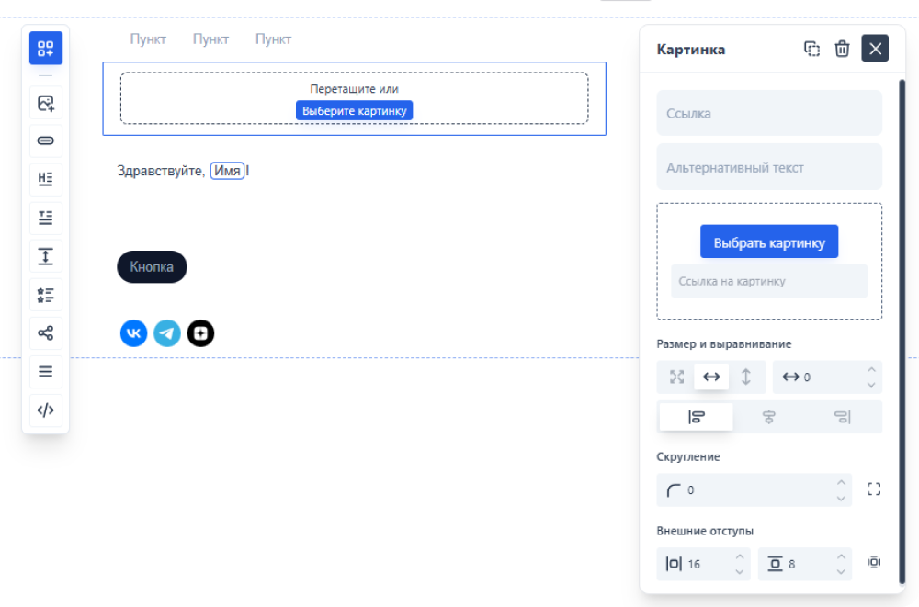Select align left option
This screenshot has height=607, width=919.
[696, 417]
